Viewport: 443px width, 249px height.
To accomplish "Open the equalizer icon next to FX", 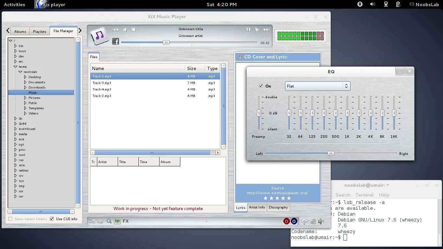I will coord(117,221).
